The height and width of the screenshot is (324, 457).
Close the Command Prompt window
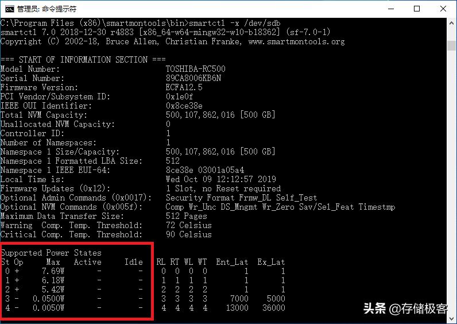(x=443, y=9)
